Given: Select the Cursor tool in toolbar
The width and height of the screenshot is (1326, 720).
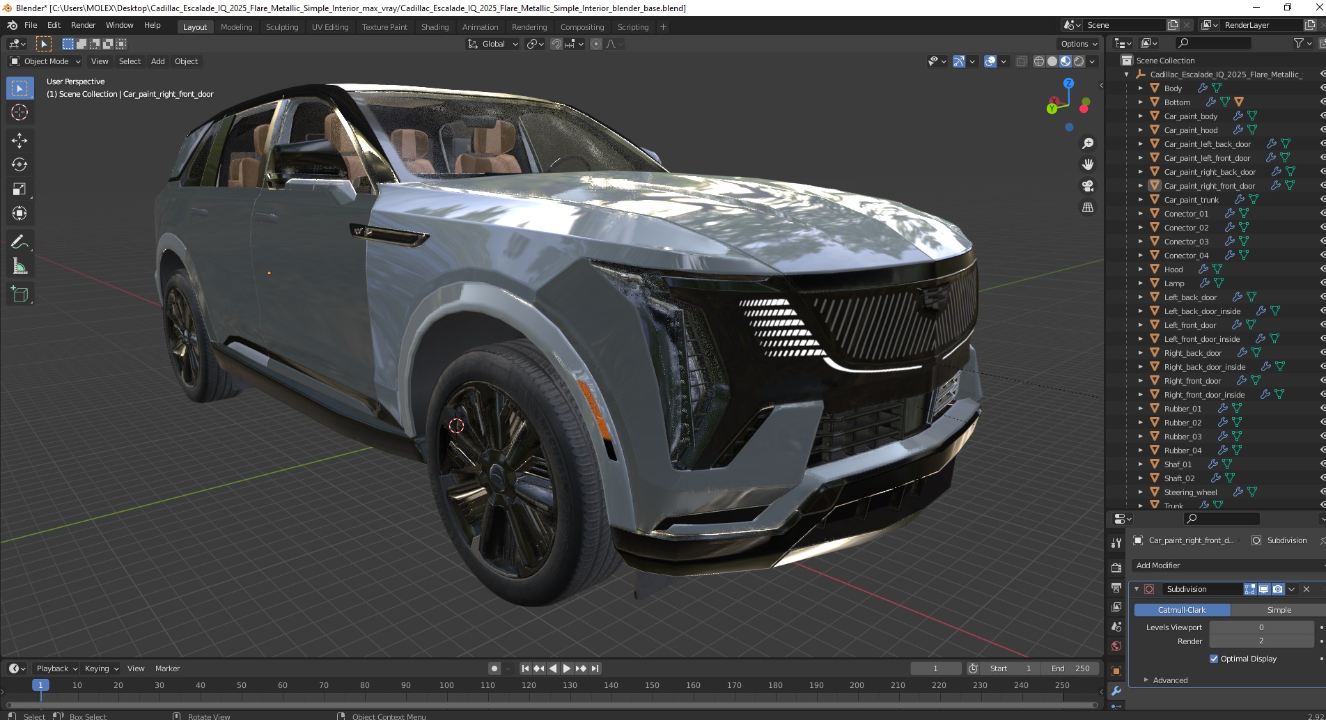Looking at the screenshot, I should click(19, 112).
